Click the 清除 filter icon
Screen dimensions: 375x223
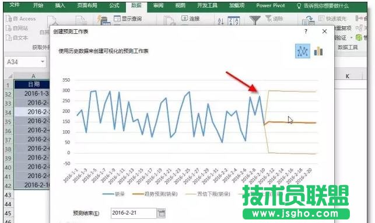(x=268, y=18)
